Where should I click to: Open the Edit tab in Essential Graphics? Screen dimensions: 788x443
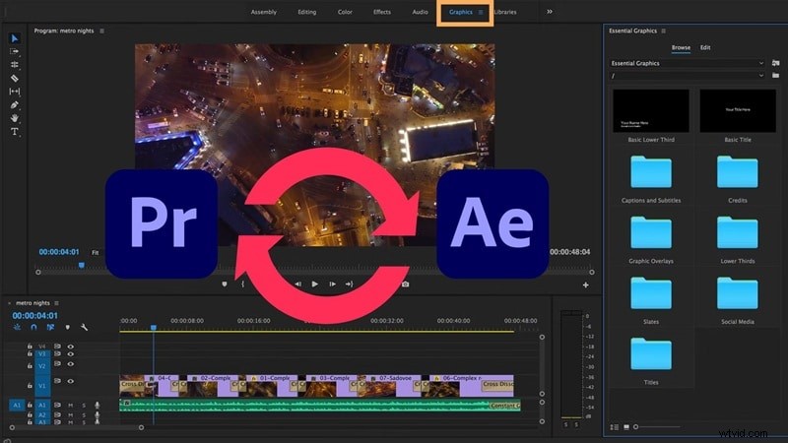tap(705, 47)
